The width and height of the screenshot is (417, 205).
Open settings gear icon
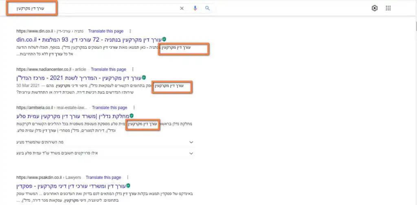point(375,8)
